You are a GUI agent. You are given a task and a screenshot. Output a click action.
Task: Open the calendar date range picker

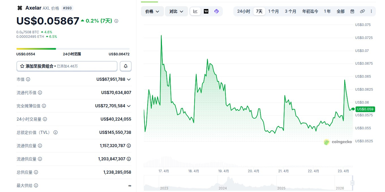click(x=352, y=11)
